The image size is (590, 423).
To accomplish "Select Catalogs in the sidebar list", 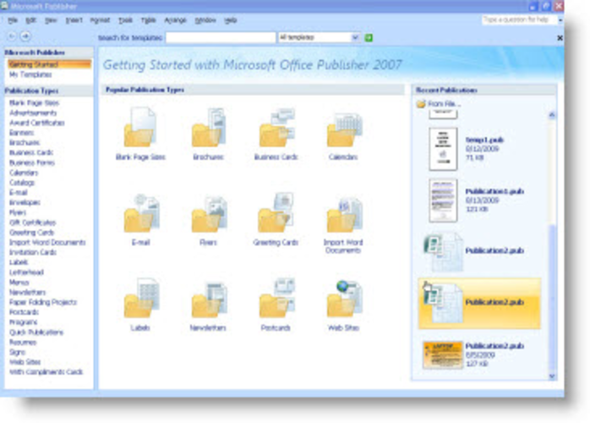I will (22, 183).
